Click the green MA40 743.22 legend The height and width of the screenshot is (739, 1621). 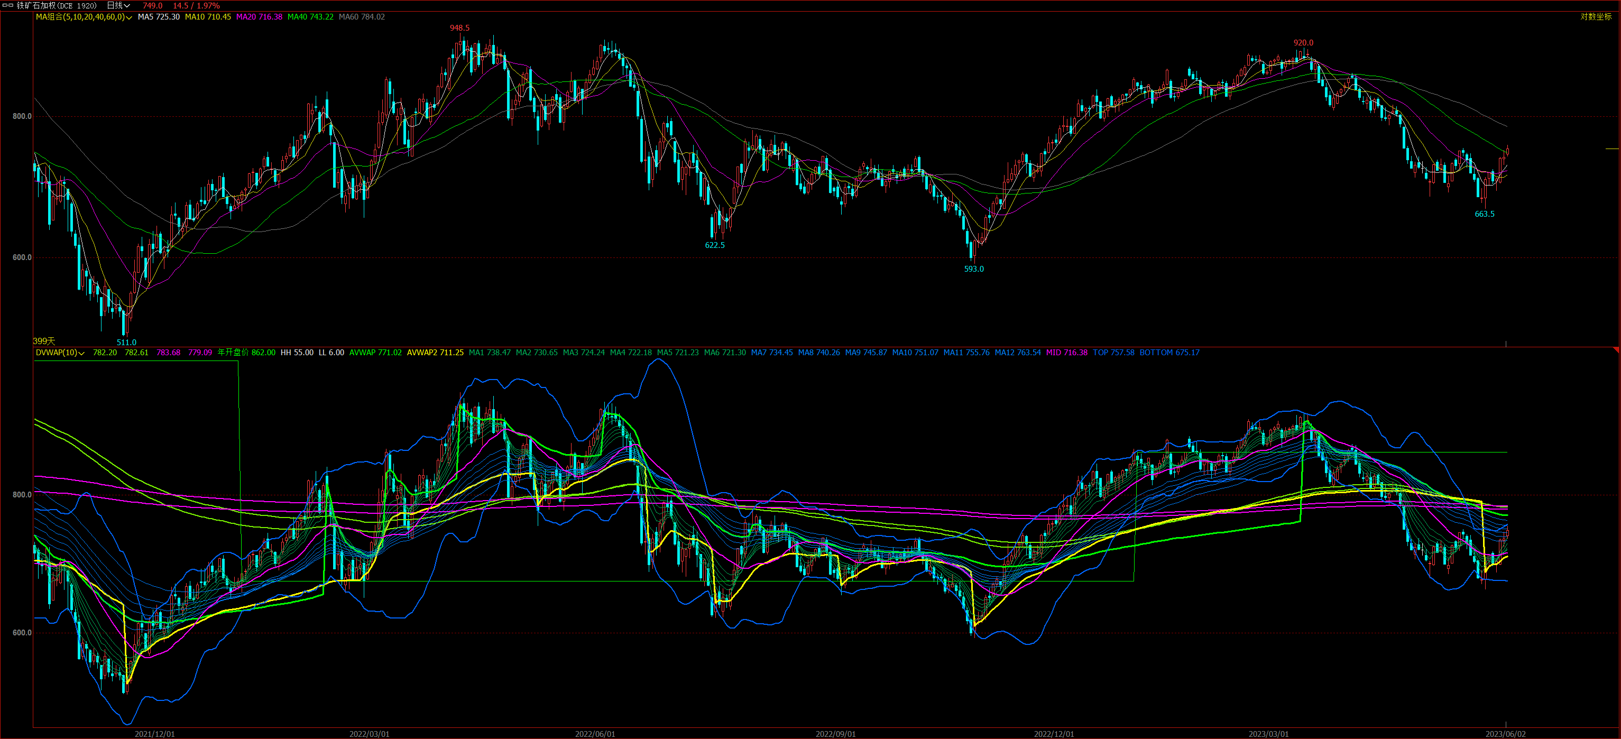pos(310,17)
